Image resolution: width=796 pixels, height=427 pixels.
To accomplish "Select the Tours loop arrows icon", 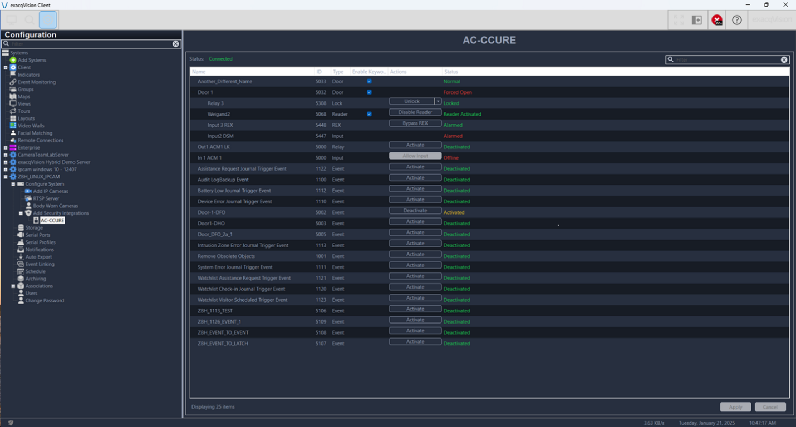I will [x=13, y=111].
